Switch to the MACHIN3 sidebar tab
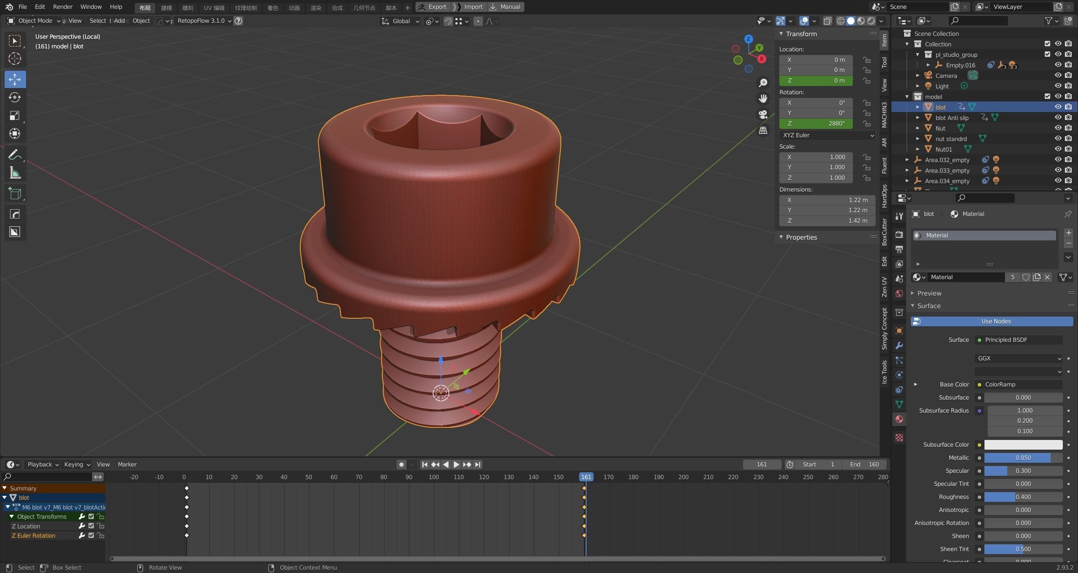Screen dimensions: 1078x573 point(884,115)
